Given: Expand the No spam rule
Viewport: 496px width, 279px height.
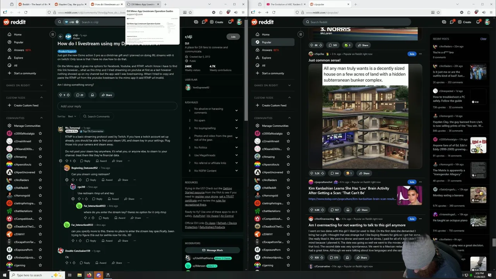Looking at the screenshot, I should tap(236, 121).
